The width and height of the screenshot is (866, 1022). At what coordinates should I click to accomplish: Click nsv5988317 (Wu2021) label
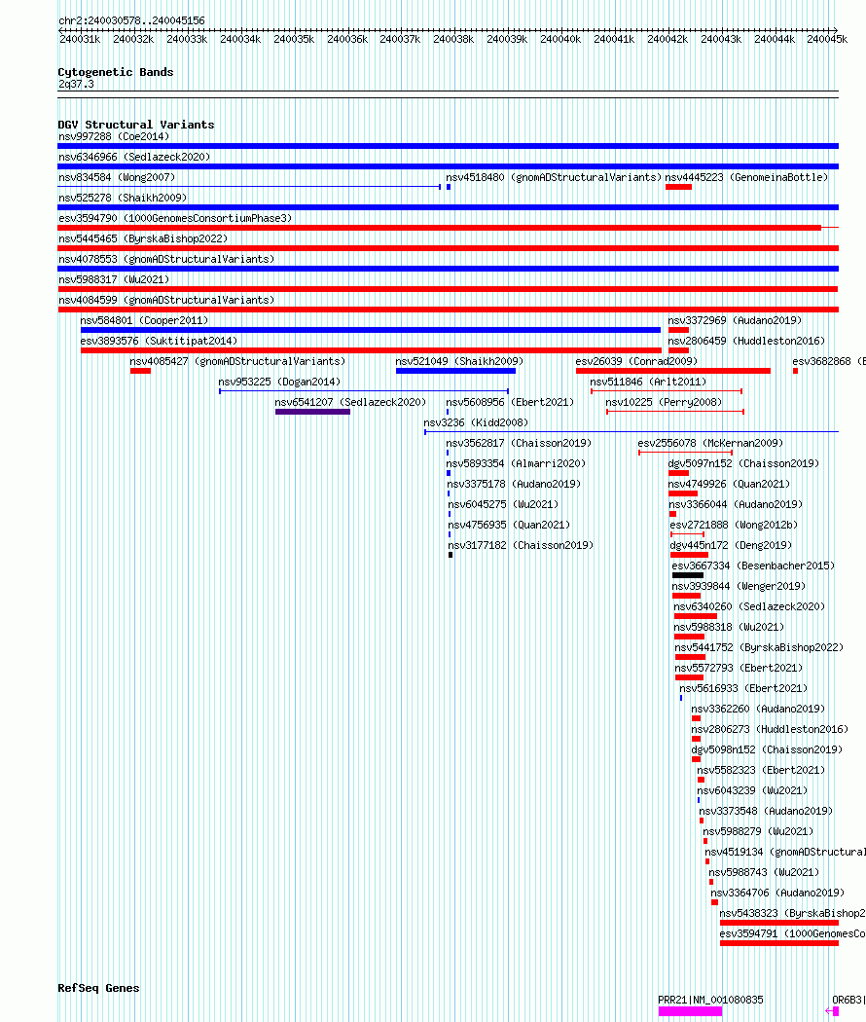click(x=114, y=279)
